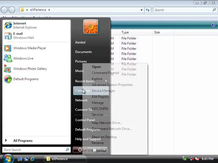The height and width of the screenshot is (163, 218).
Task: Click the Start Search magnifier icon
Action: [x=67, y=150]
